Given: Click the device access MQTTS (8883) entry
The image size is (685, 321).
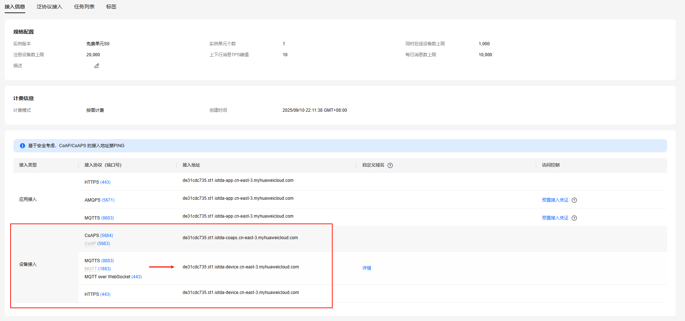Looking at the screenshot, I should pos(99,261).
